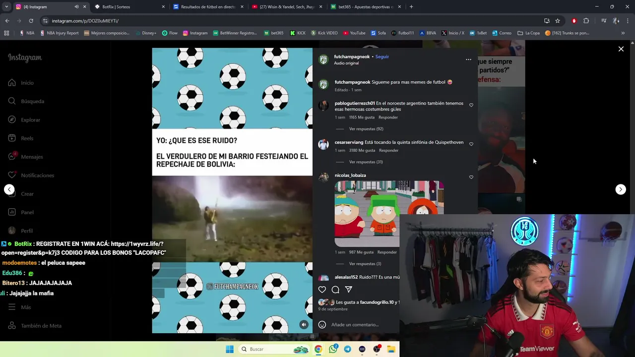Go to the next post arrow
The image size is (635, 357).
(x=621, y=189)
